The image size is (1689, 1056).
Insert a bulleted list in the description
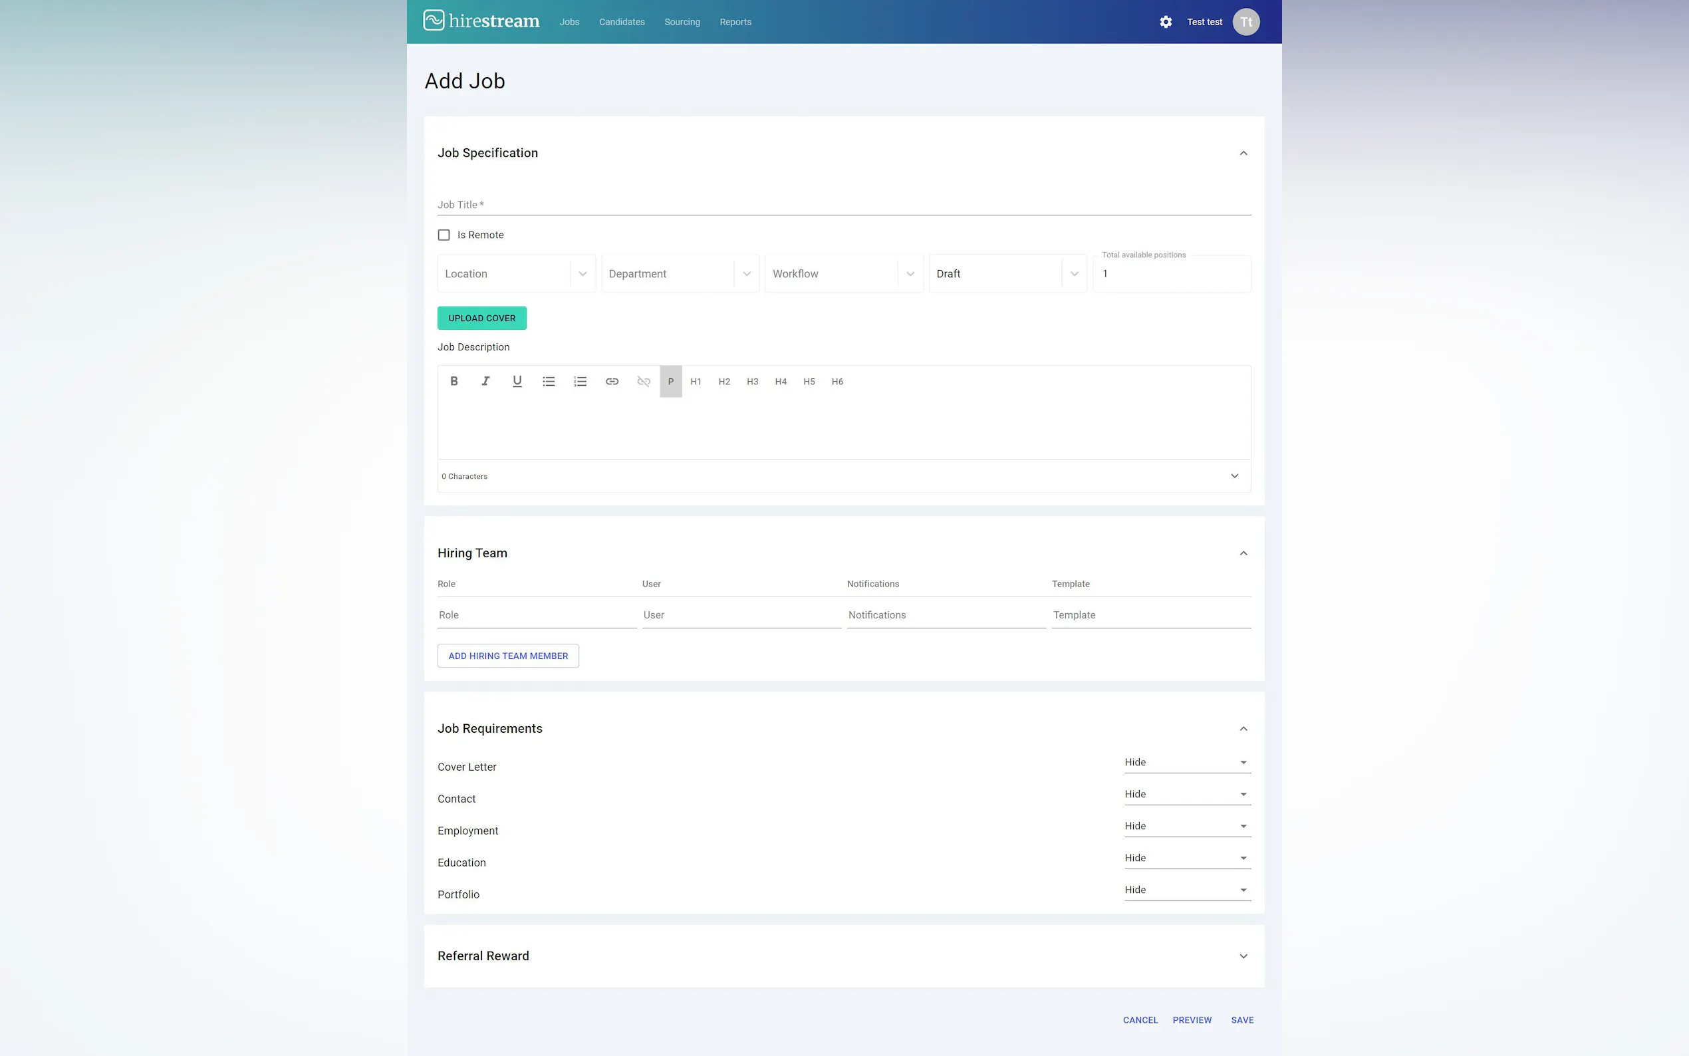pos(549,381)
